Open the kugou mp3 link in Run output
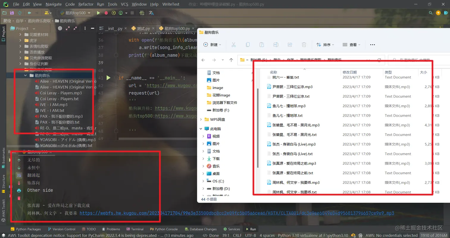The width and height of the screenshot is (450, 238). (237, 213)
